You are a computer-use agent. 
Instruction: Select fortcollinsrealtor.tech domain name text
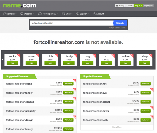pos(95,120)
